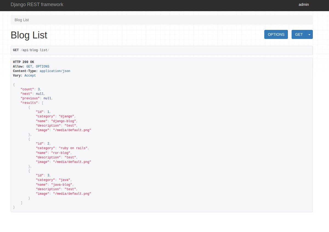Click the description line under ror-blog

[57, 157]
